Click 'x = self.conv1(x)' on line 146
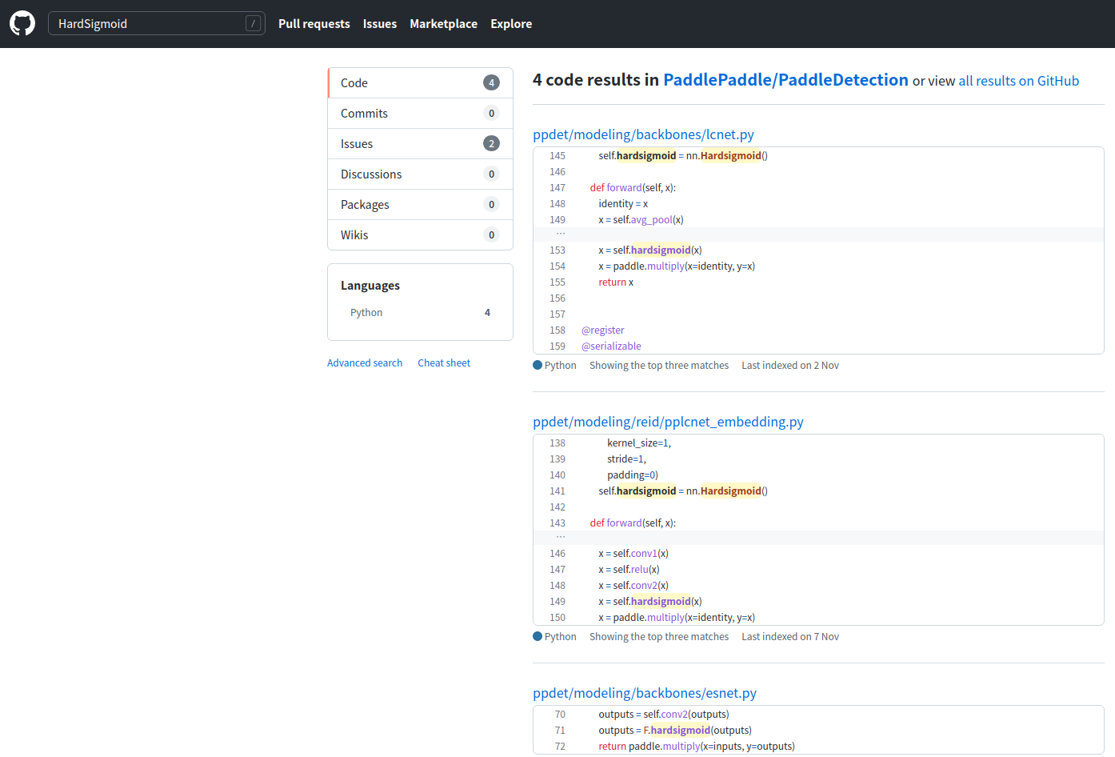1115x757 pixels. click(633, 554)
